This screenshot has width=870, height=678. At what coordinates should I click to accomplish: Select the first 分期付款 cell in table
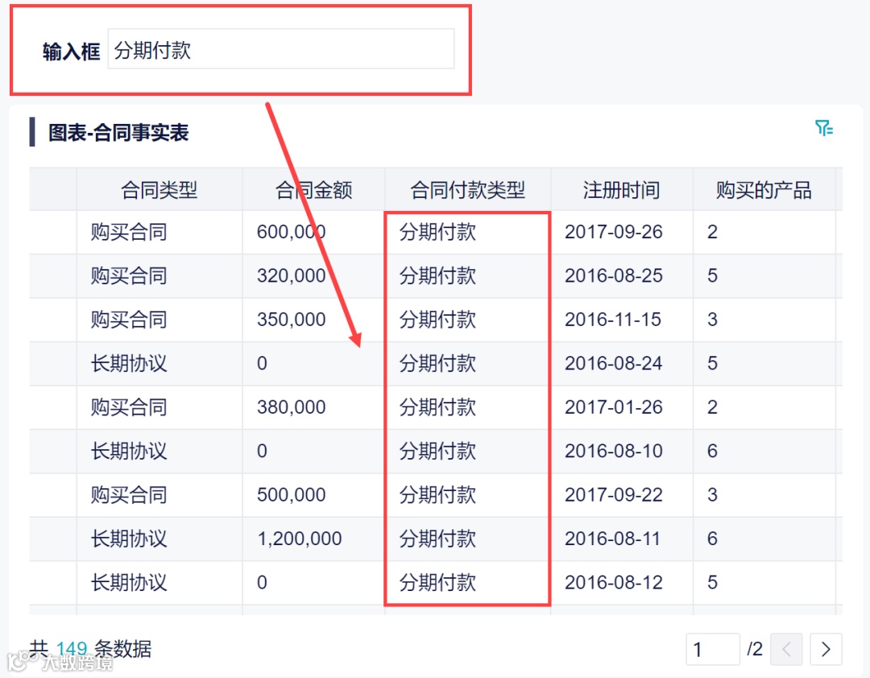point(437,232)
